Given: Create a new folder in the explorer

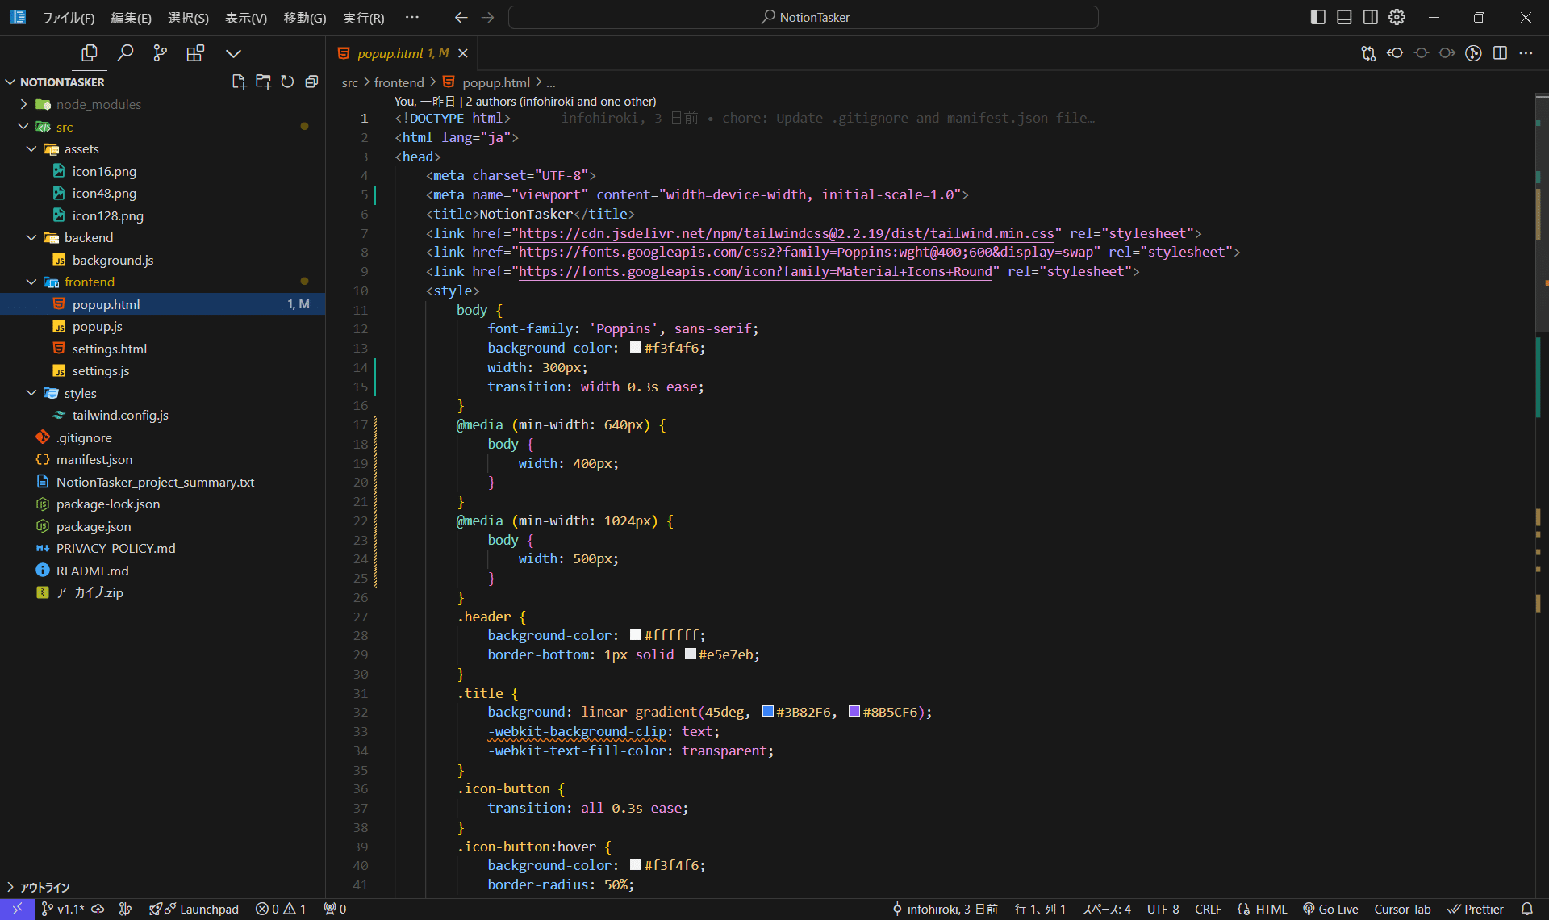Looking at the screenshot, I should point(263,81).
